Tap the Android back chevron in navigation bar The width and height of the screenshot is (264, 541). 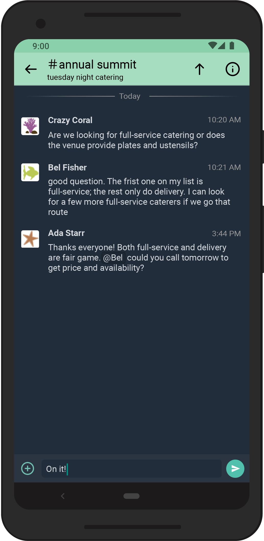tap(63, 496)
